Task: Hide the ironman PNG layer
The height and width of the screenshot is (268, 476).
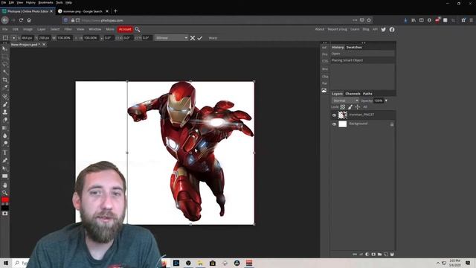Action: (x=334, y=115)
